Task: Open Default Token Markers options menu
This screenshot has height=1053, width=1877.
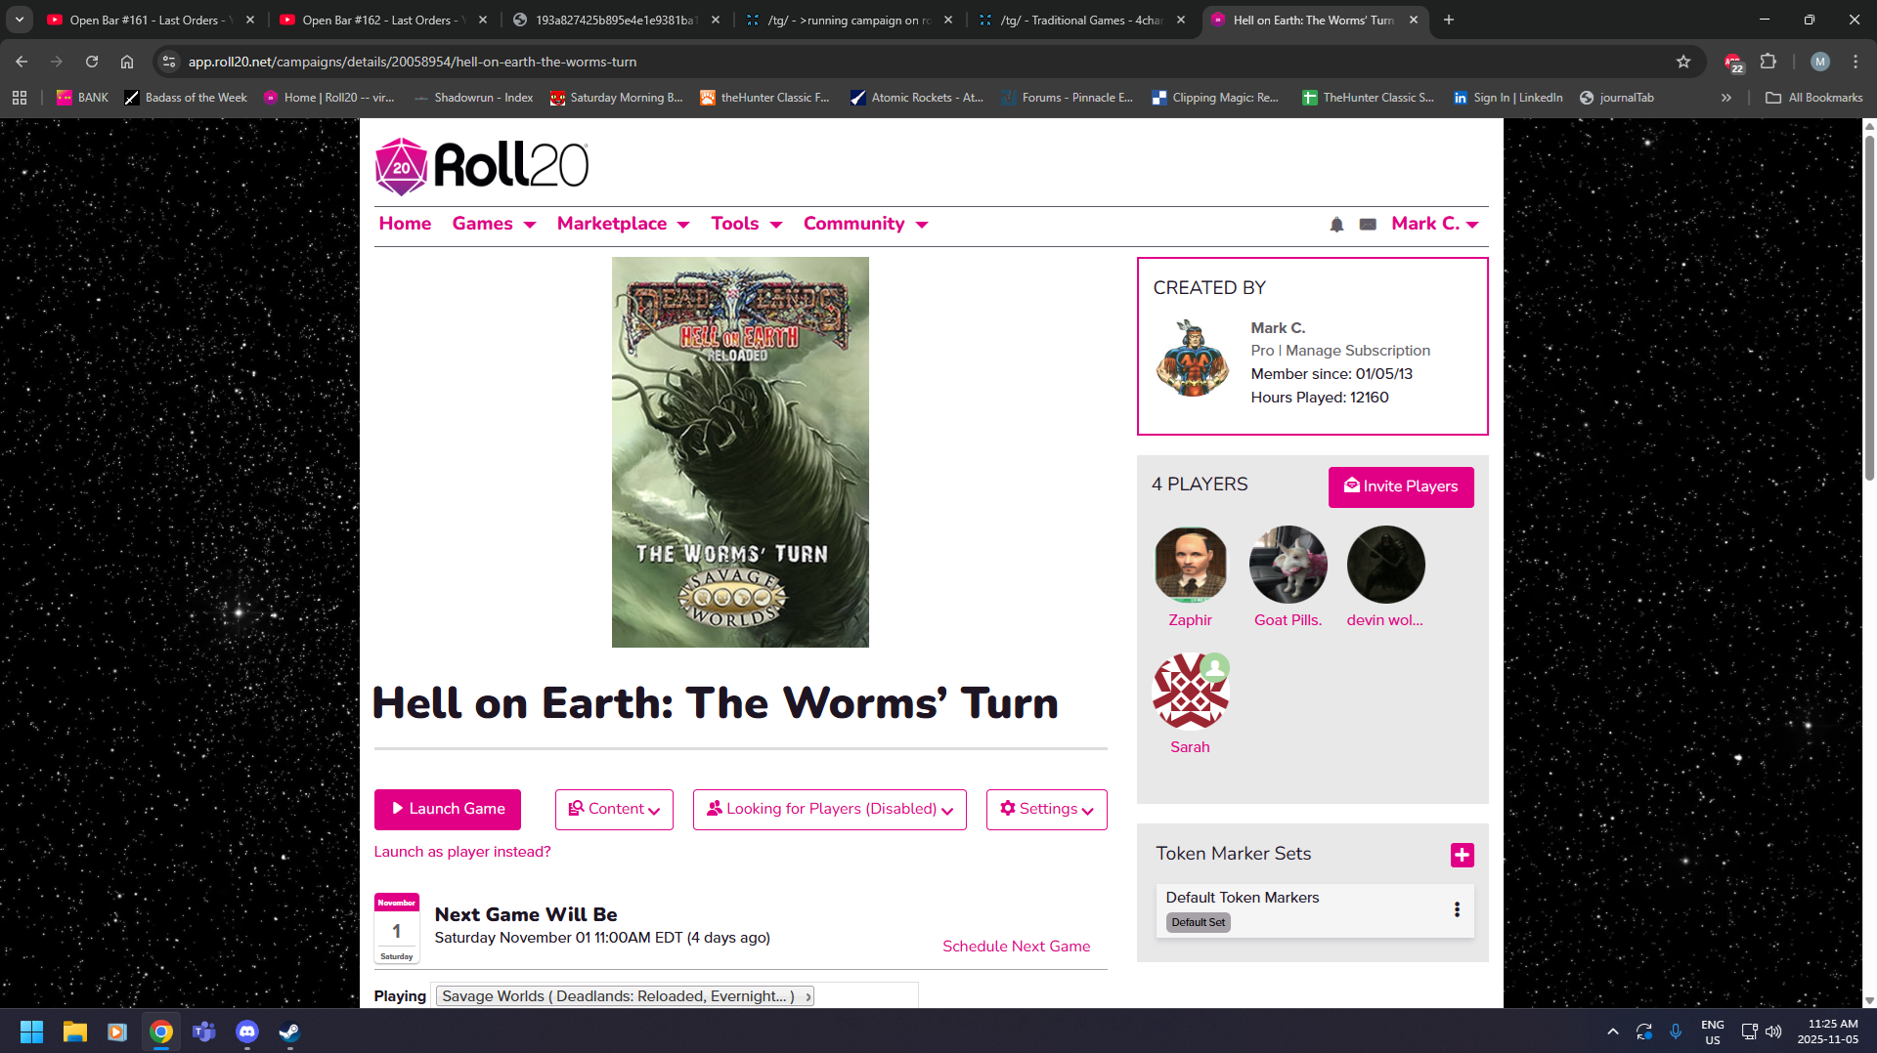Action: coord(1457,909)
